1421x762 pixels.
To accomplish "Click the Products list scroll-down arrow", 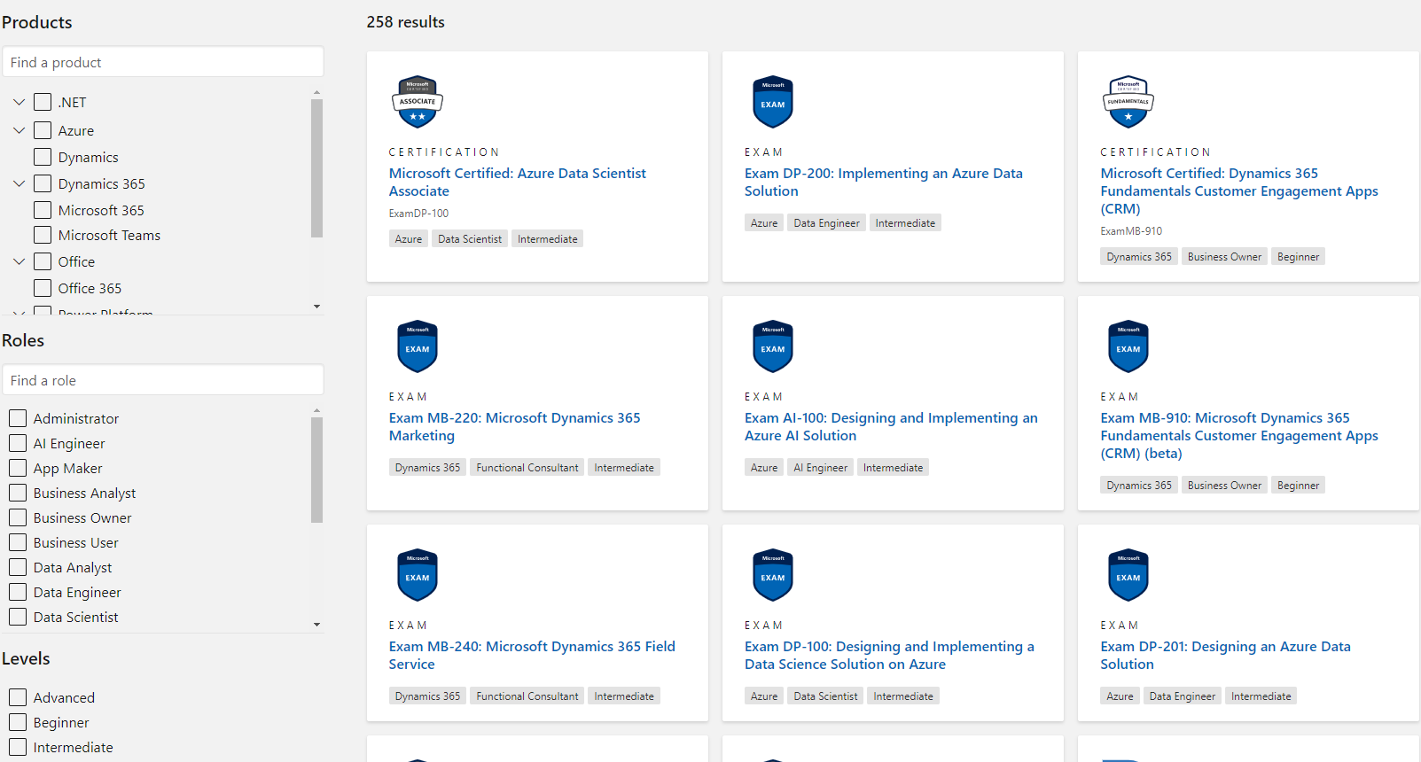I will pos(317,307).
